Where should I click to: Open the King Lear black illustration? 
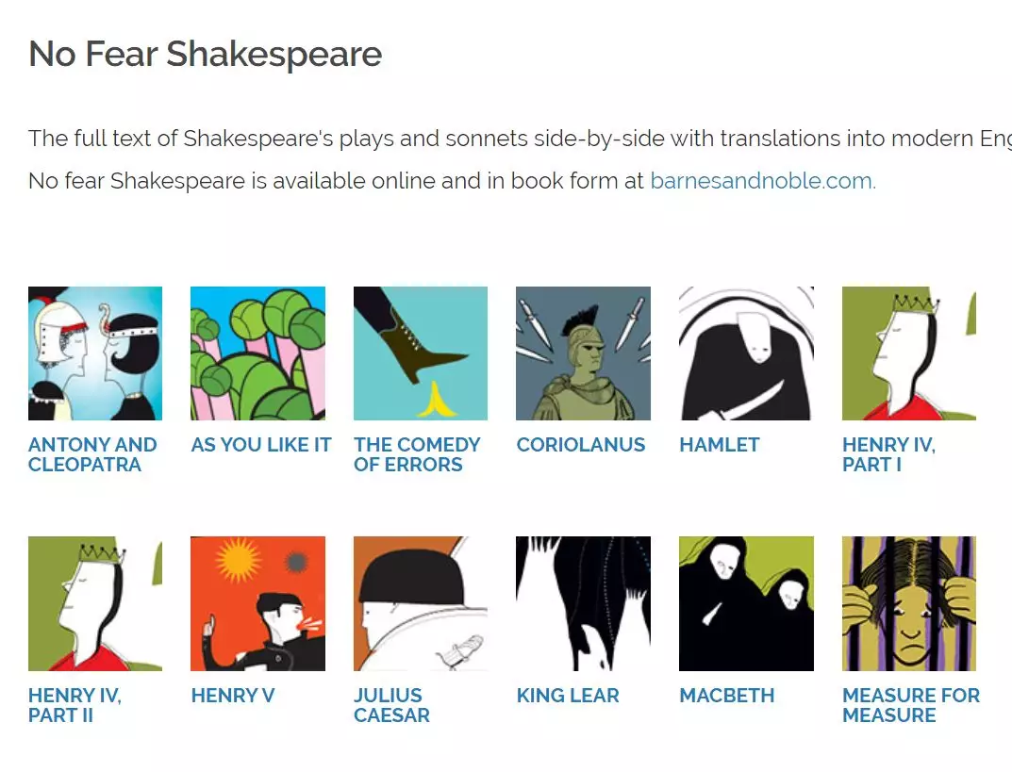coord(583,603)
